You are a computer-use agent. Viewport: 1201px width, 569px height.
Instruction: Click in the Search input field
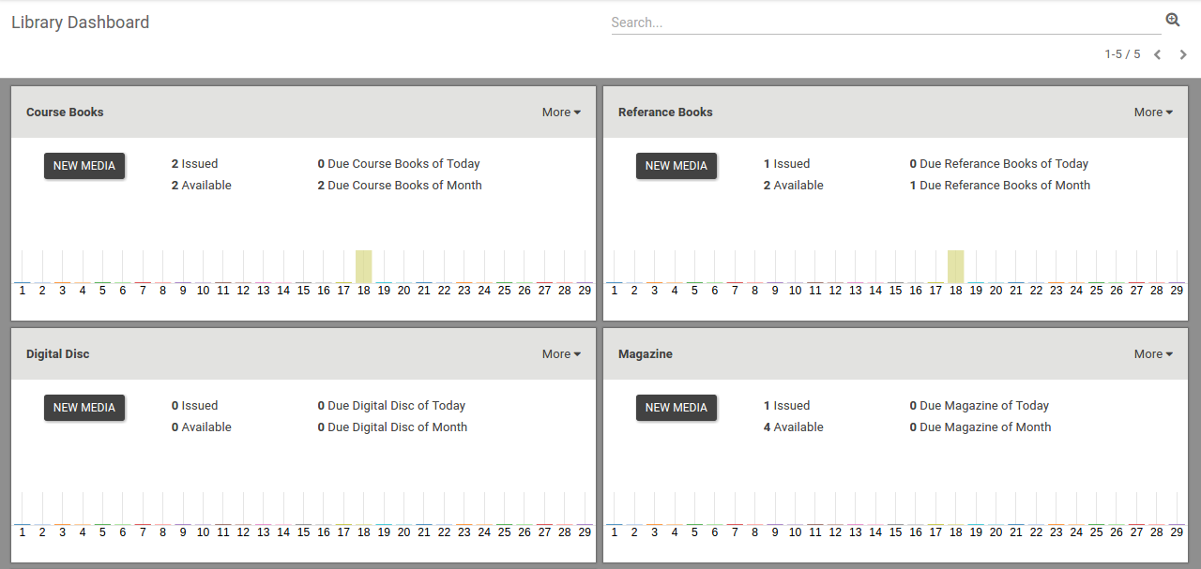click(882, 22)
